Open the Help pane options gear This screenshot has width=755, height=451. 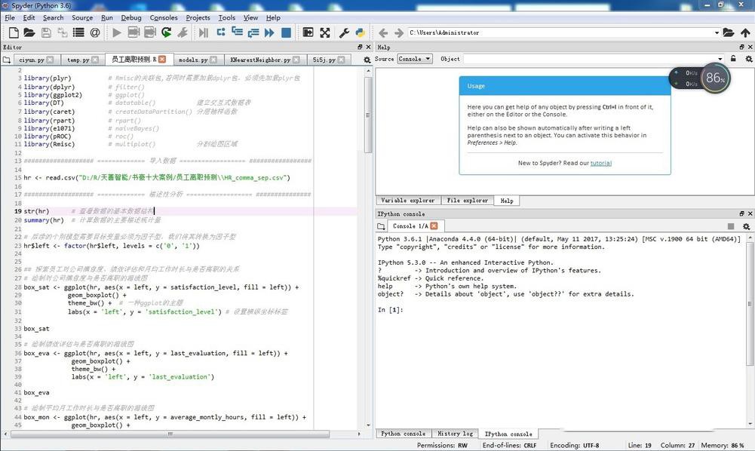(749, 59)
